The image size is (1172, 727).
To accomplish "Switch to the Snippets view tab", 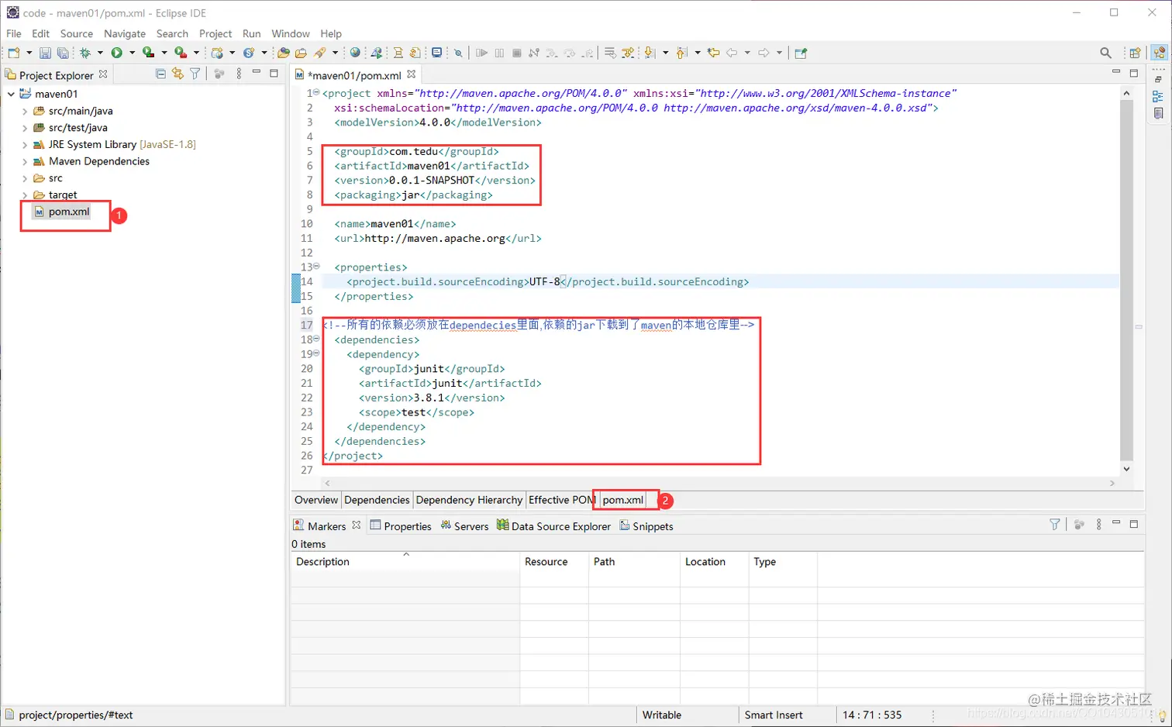I will click(x=646, y=525).
